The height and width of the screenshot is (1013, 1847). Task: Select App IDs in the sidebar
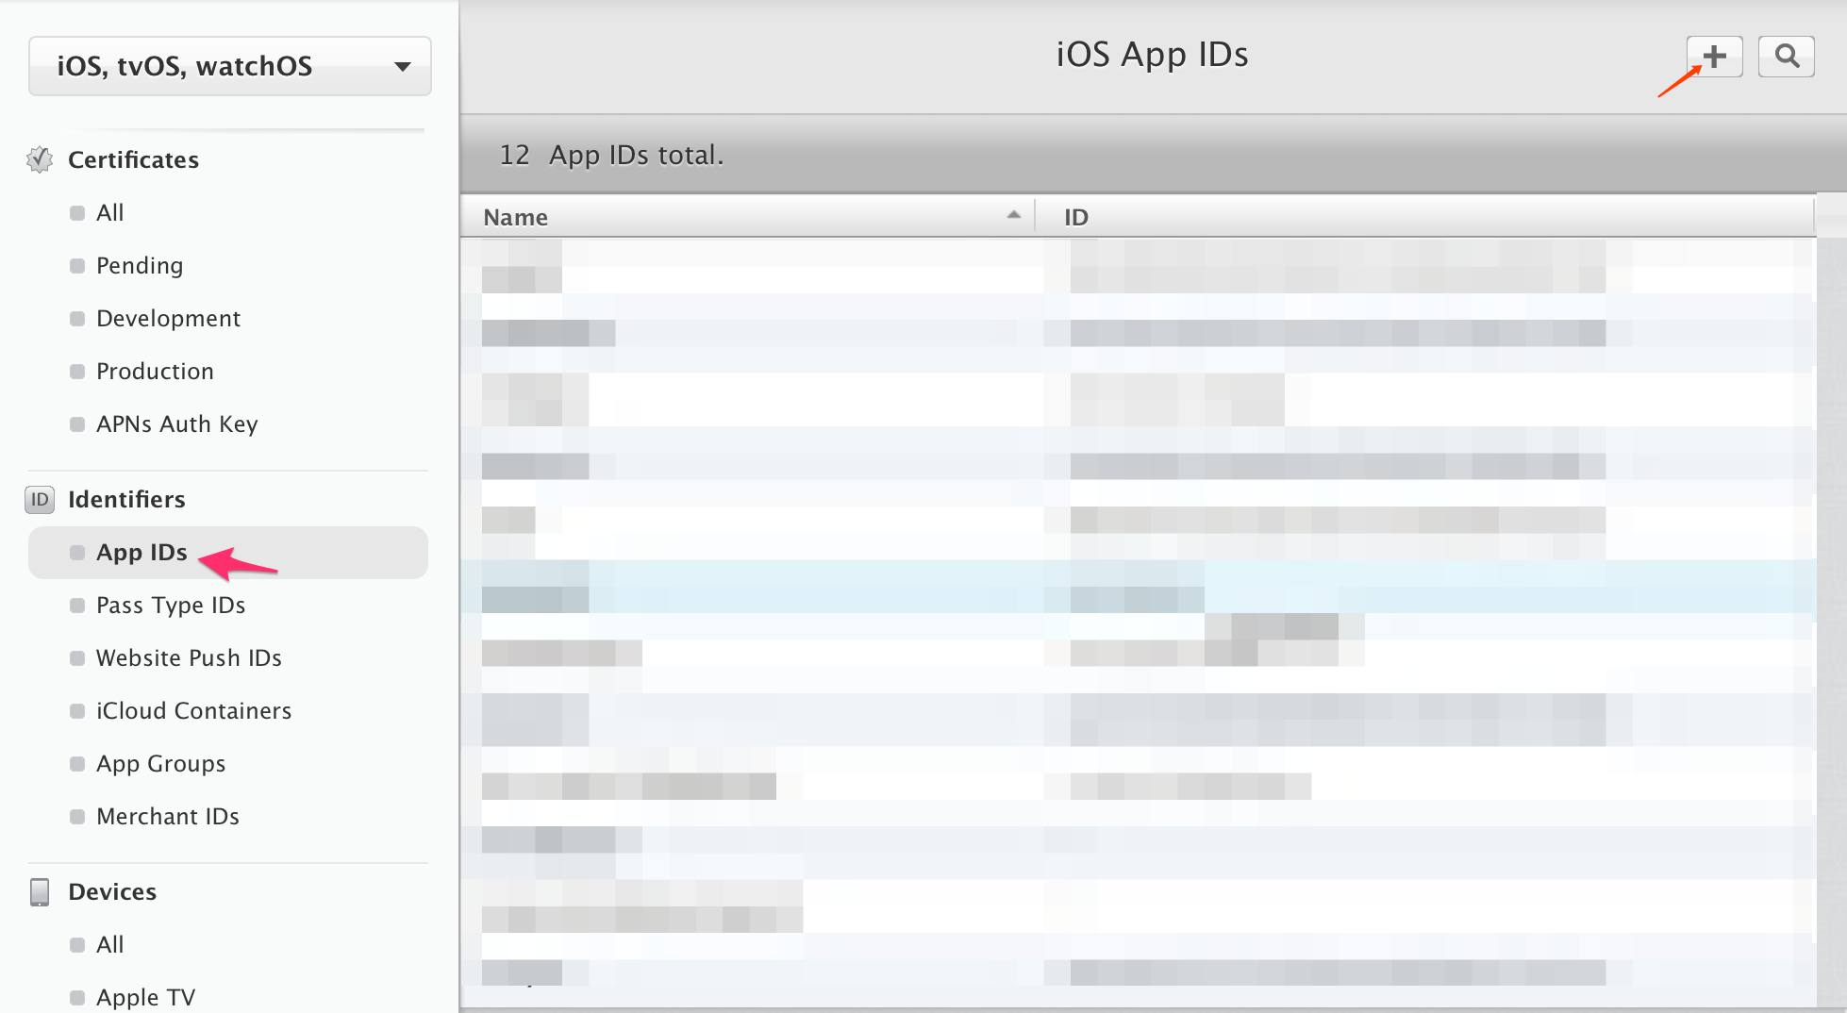(228, 553)
